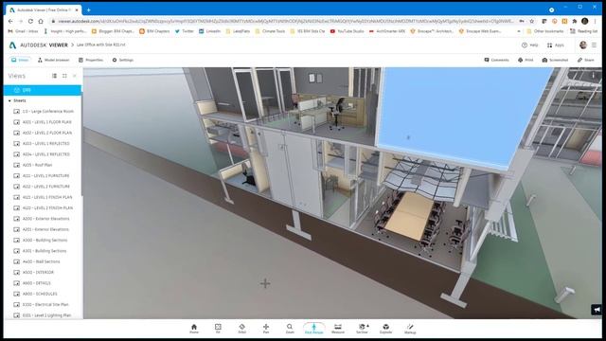Screen dimensions: 606x341
Task: Open the Apps menu
Action: click(556, 45)
